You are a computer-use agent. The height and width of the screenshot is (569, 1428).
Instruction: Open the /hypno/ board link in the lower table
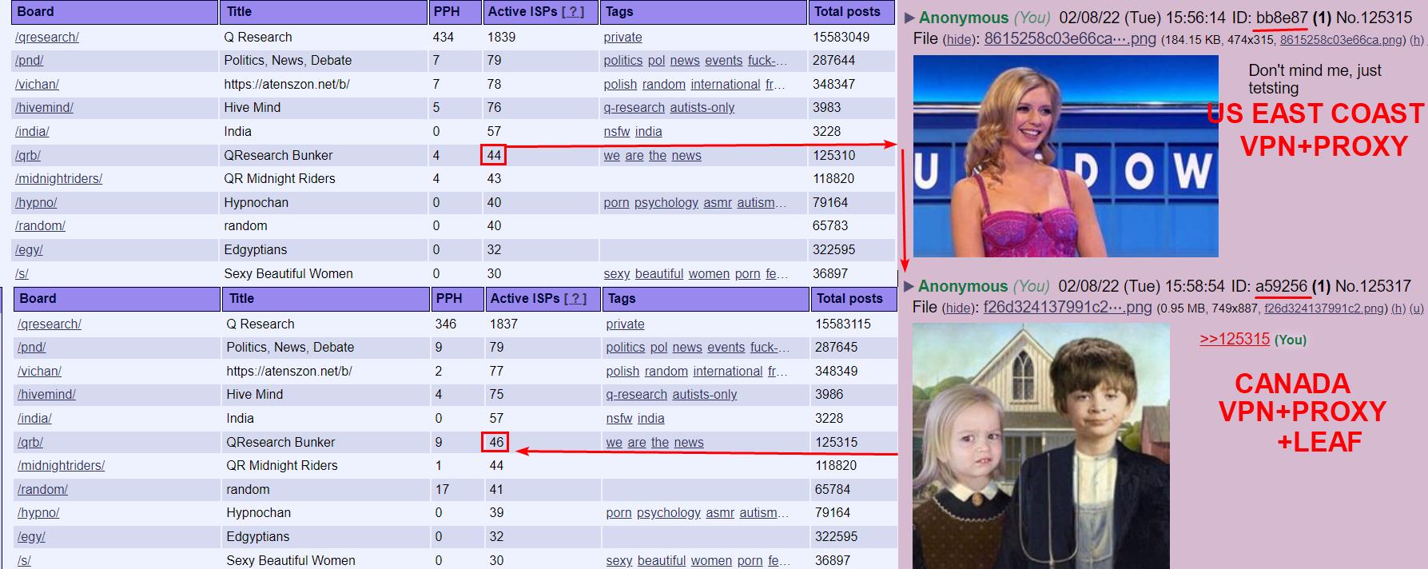38,513
